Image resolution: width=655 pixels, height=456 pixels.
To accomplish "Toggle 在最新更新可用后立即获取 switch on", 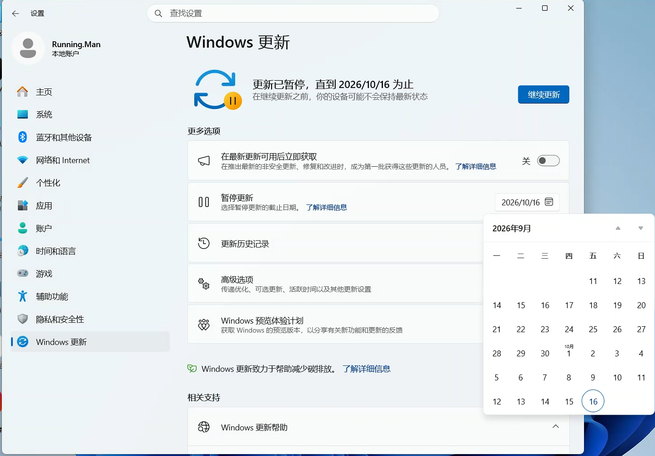I will point(548,161).
